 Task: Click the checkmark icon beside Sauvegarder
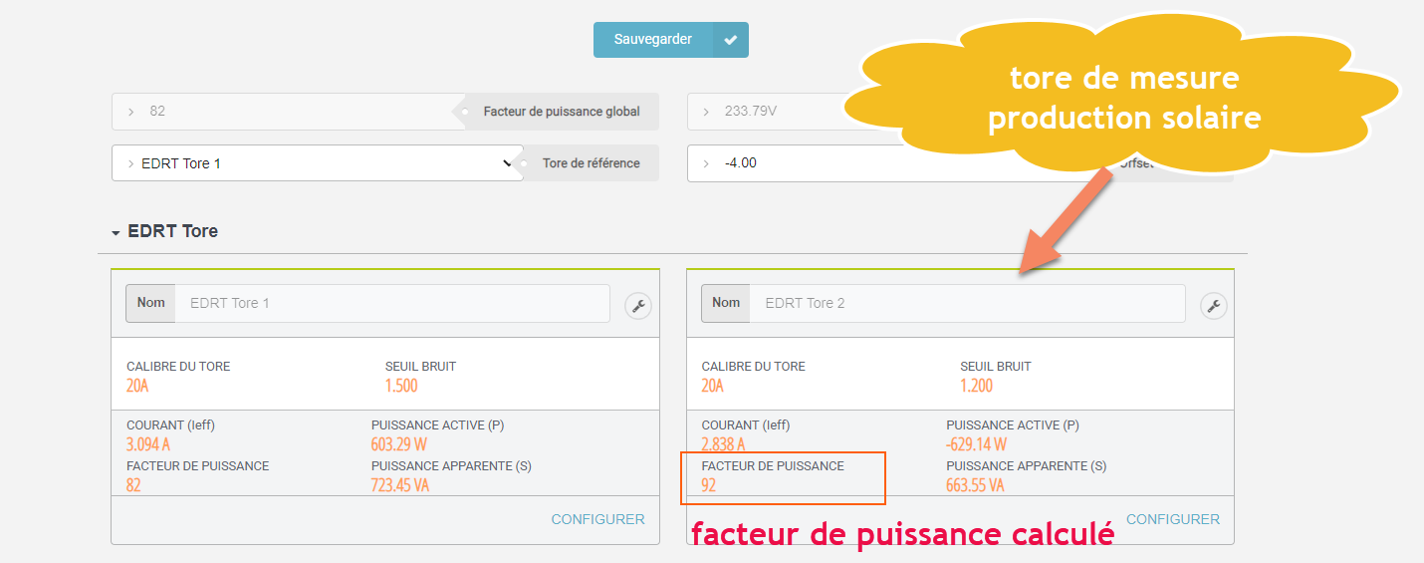(x=731, y=40)
